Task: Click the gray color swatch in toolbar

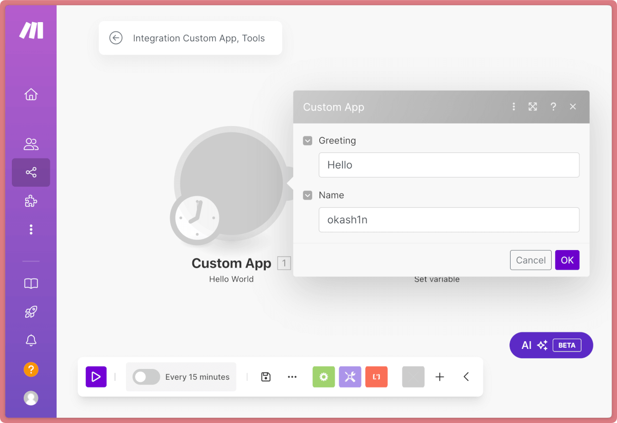Action: (413, 377)
